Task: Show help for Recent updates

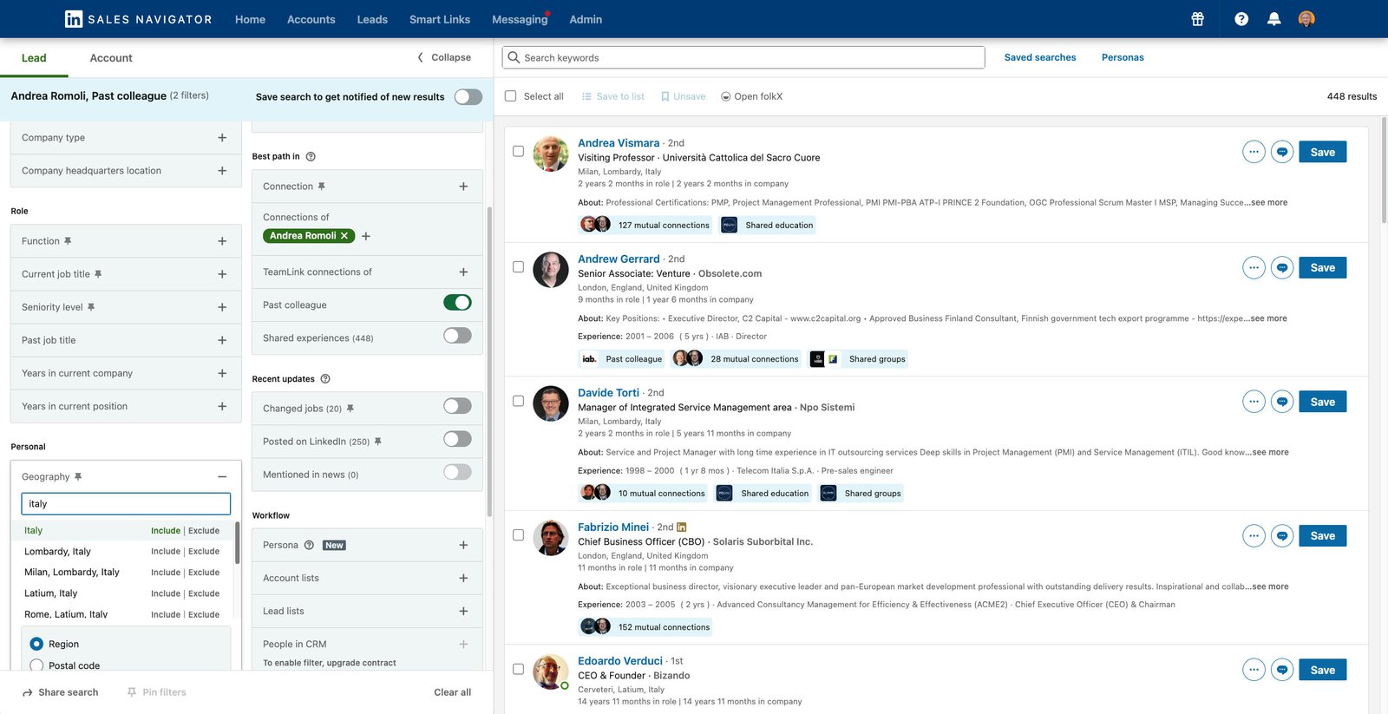Action: tap(325, 379)
